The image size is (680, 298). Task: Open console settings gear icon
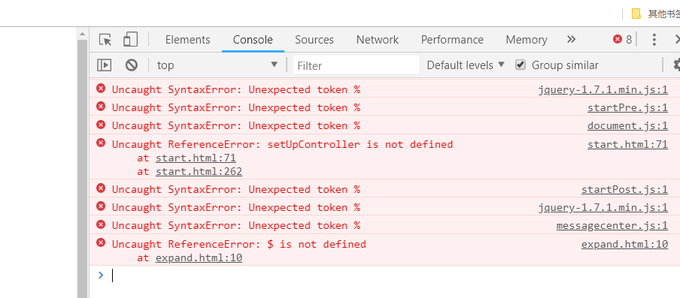click(676, 65)
